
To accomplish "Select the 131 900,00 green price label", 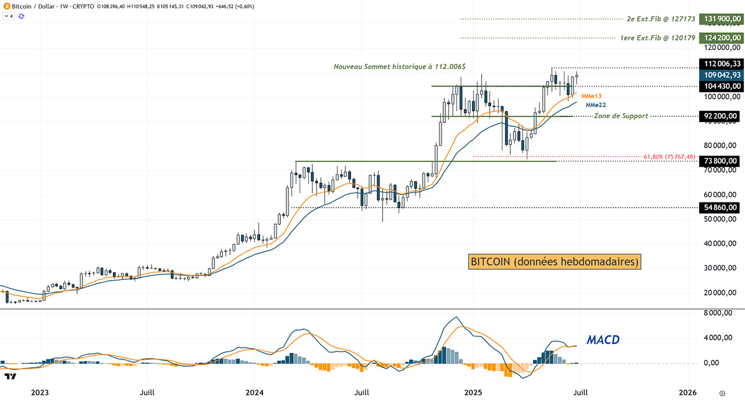I will [x=721, y=19].
